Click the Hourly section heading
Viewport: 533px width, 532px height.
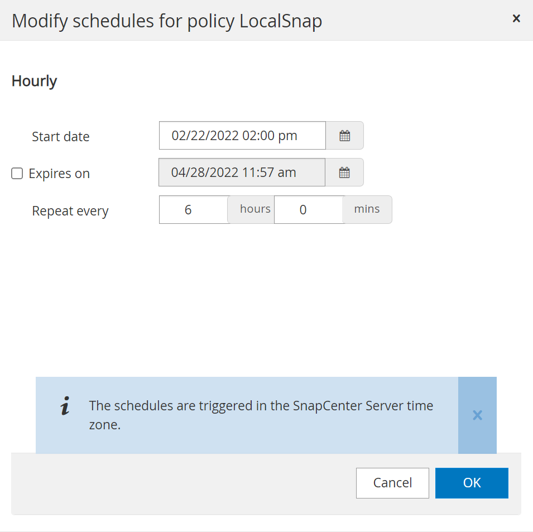coord(35,81)
